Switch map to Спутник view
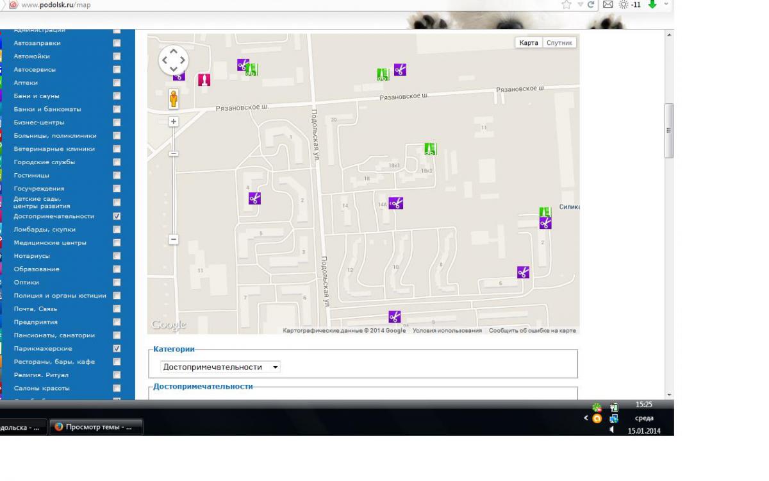The image size is (769, 481). [x=559, y=43]
